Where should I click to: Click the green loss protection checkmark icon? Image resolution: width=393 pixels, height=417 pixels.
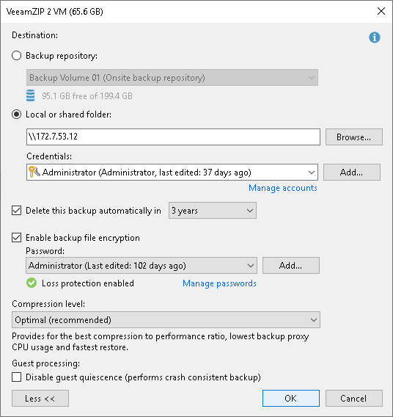click(x=32, y=283)
